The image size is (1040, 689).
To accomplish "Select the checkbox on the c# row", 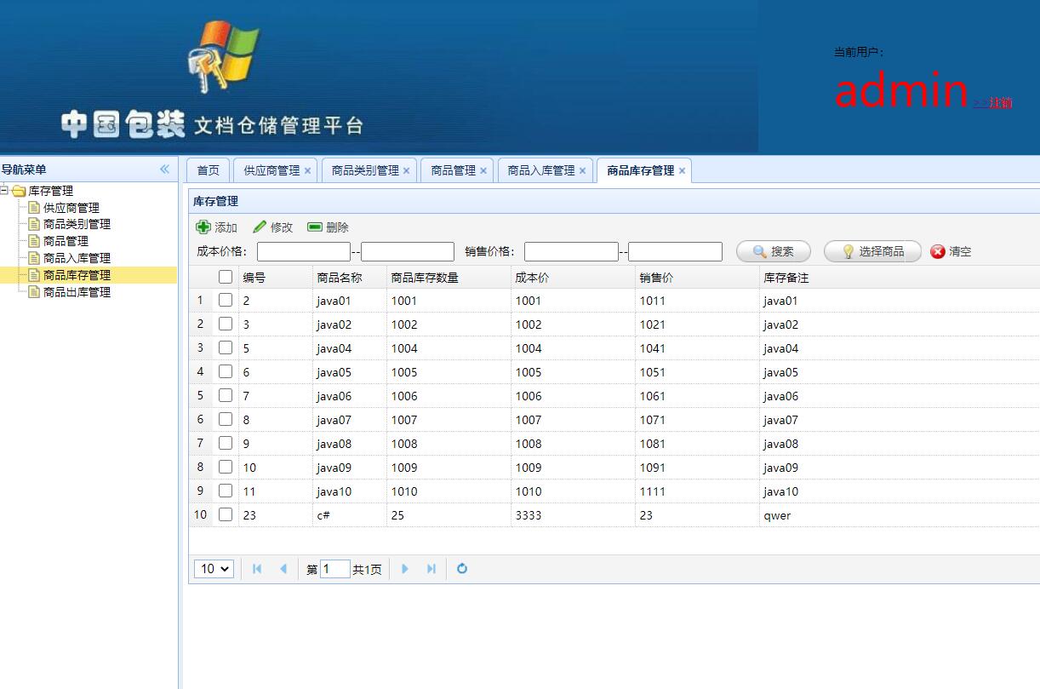I will coord(226,514).
